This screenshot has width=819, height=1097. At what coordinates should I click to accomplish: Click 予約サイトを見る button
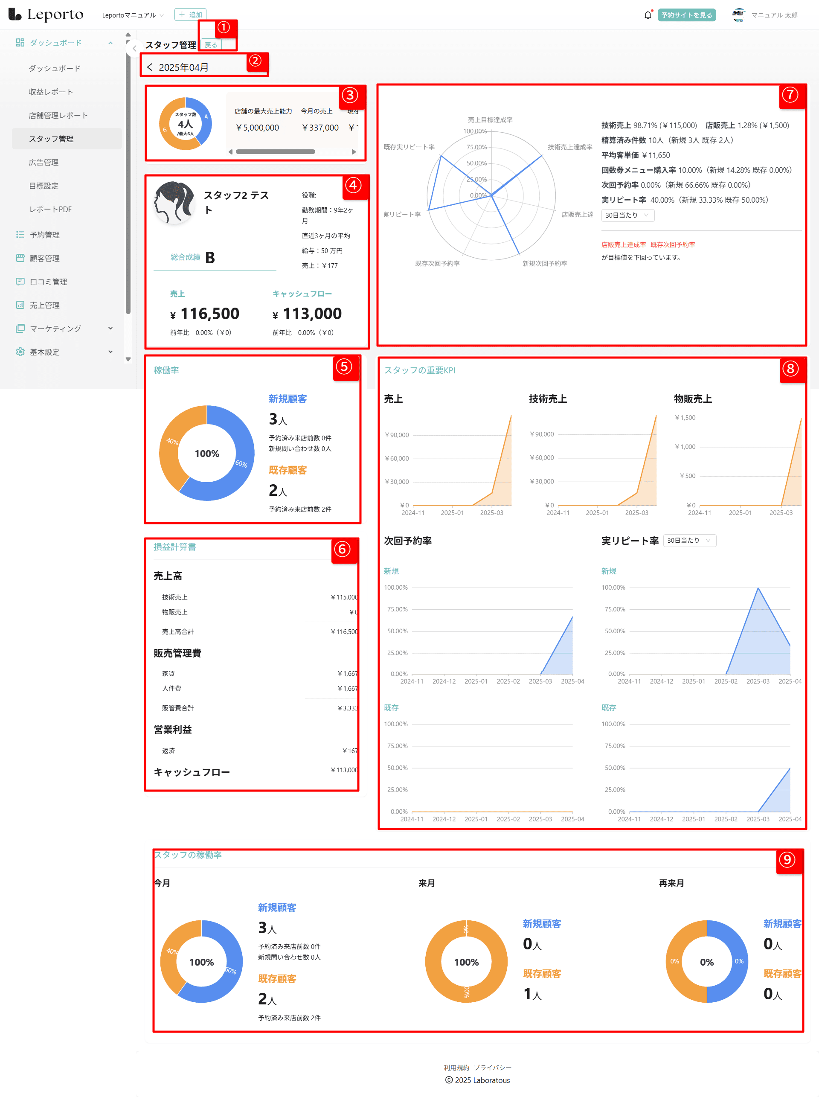click(687, 15)
